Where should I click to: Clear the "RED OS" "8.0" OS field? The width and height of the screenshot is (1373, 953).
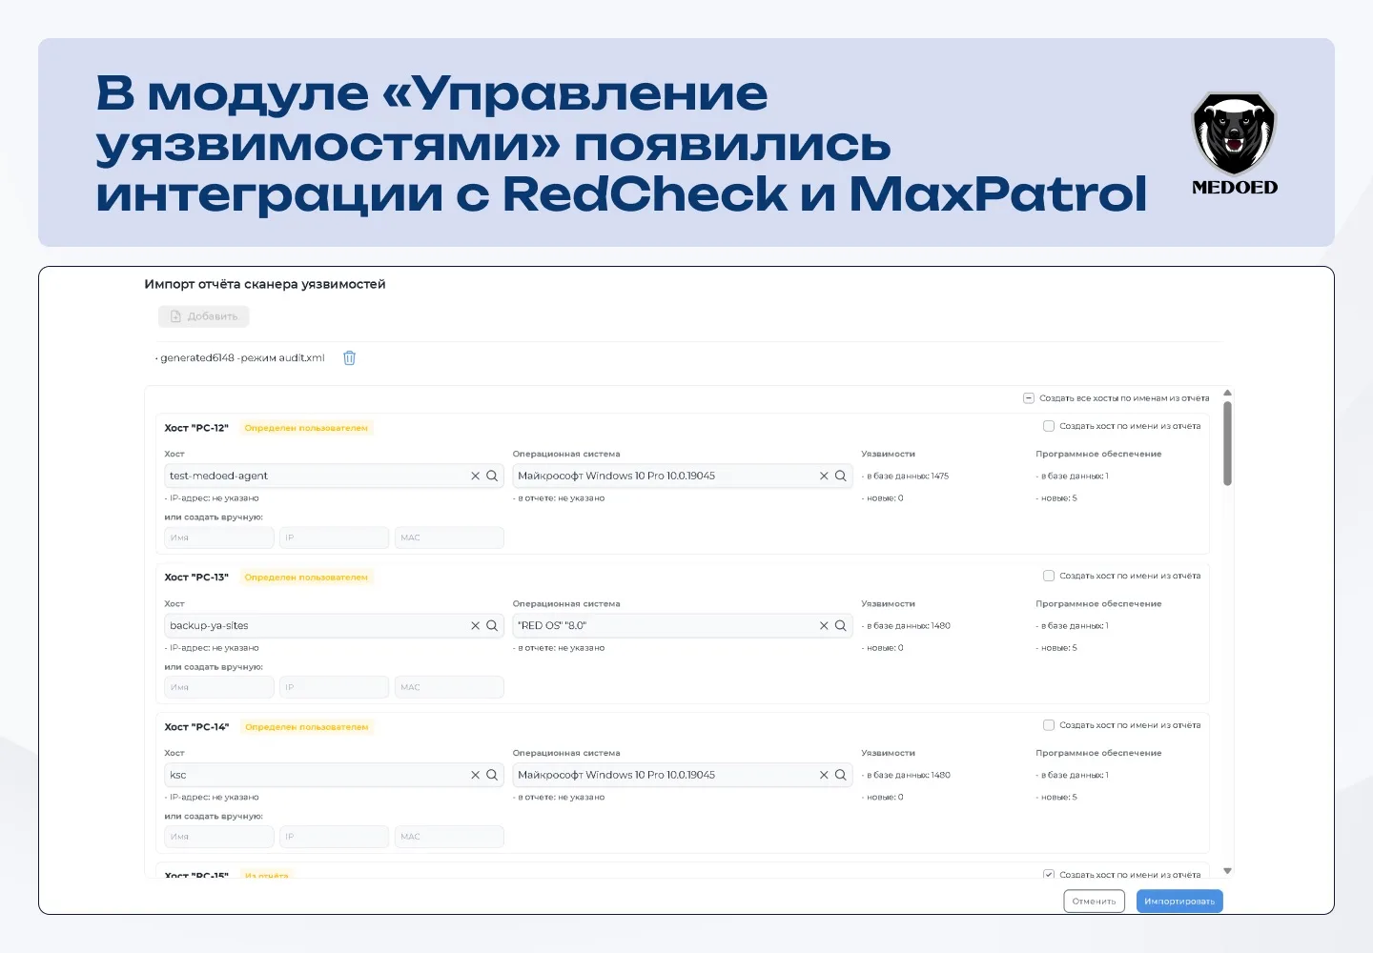[824, 625]
